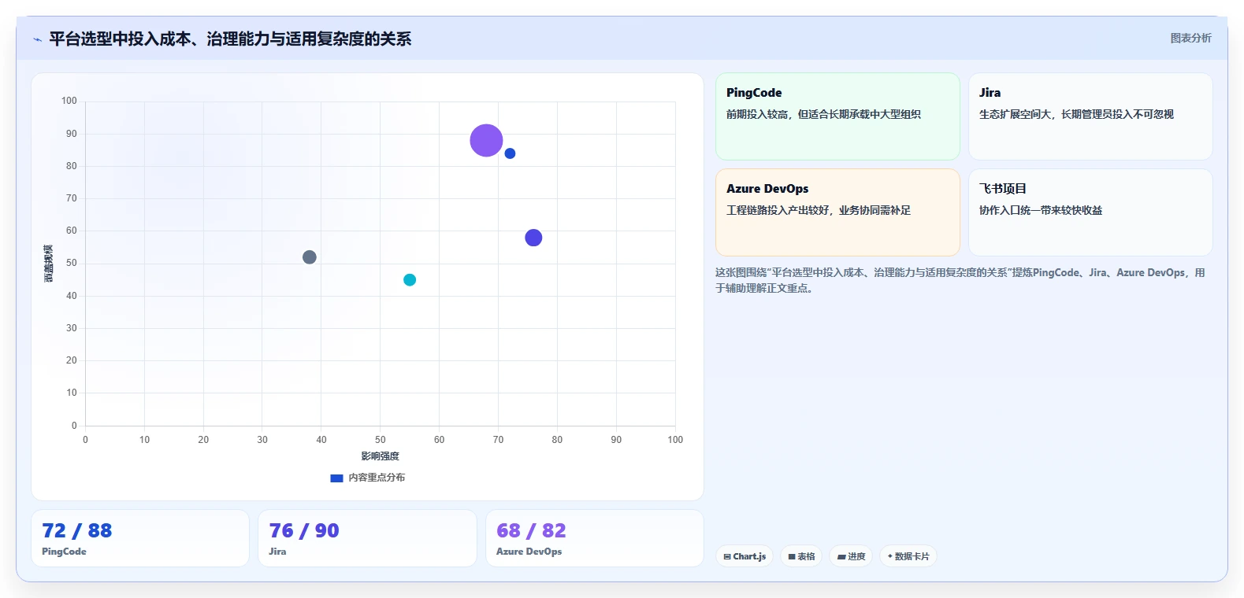1244x598 pixels.
Task: Click the large purple bubble in chart
Action: point(486,141)
